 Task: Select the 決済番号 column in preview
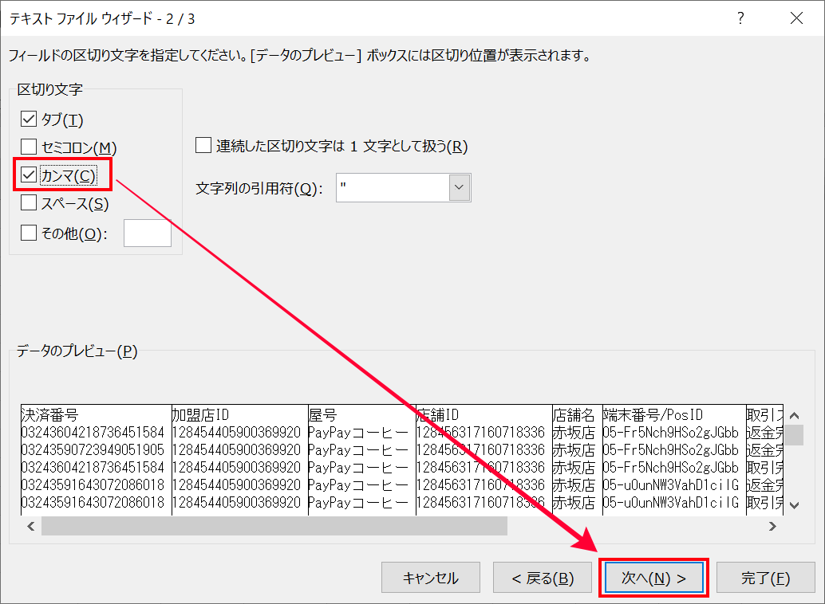94,414
